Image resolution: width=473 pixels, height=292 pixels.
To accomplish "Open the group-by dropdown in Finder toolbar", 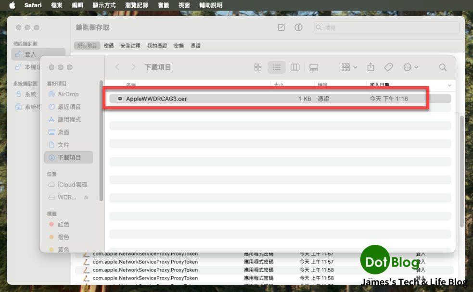I will [x=349, y=67].
